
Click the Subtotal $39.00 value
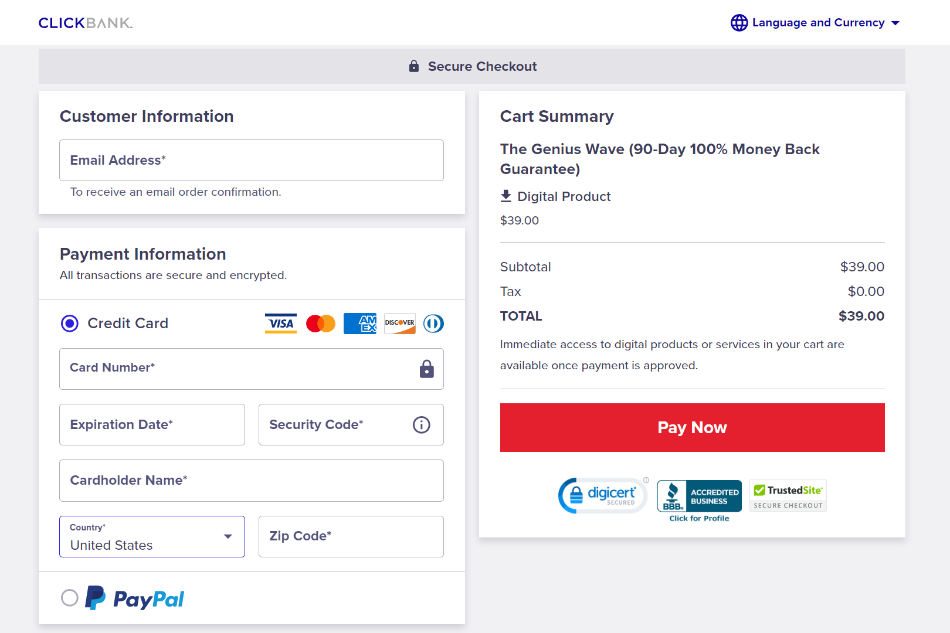862,267
